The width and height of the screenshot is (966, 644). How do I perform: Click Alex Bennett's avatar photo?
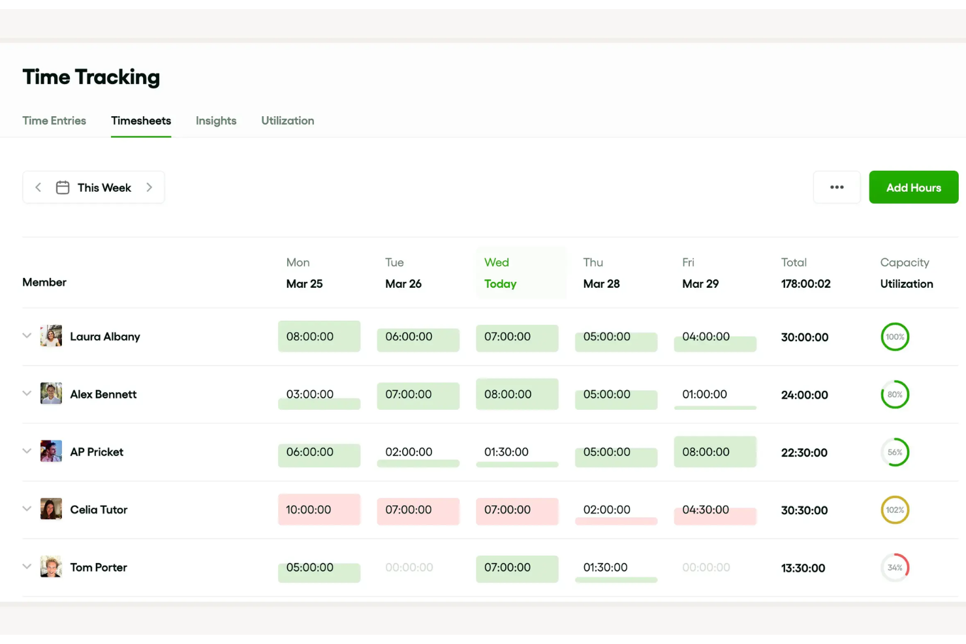[x=51, y=393]
